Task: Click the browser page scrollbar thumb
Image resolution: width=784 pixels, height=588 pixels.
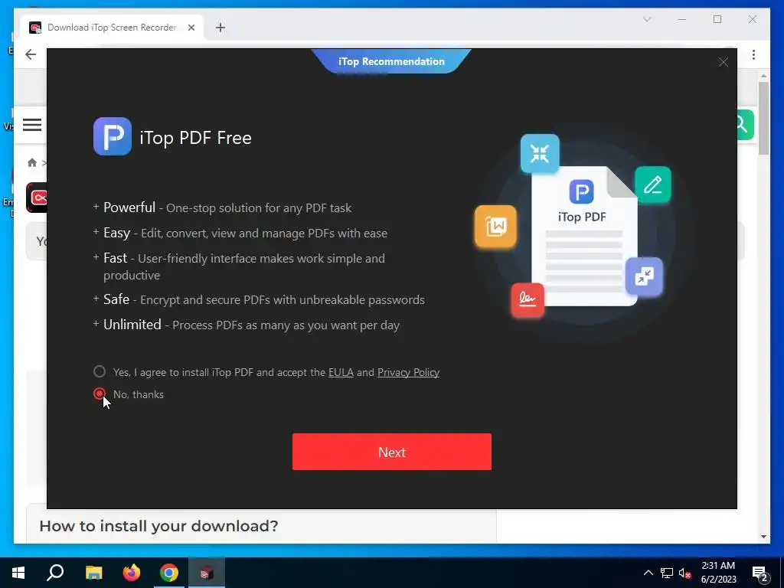Action: click(x=763, y=119)
